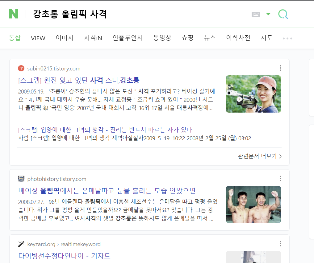Switch to the VIEW tab
Image resolution: width=314 pixels, height=263 pixels.
point(38,38)
